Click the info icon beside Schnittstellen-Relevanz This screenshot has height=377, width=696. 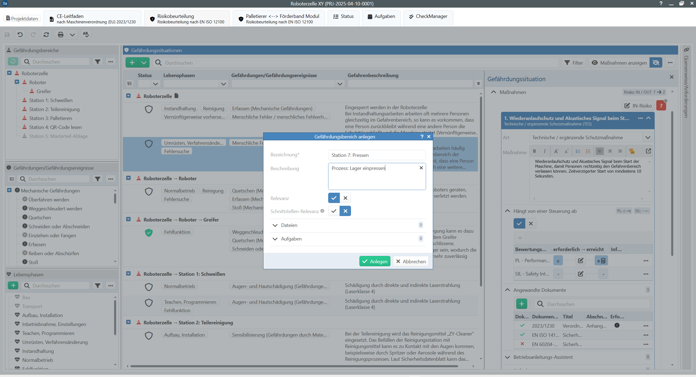click(x=322, y=211)
